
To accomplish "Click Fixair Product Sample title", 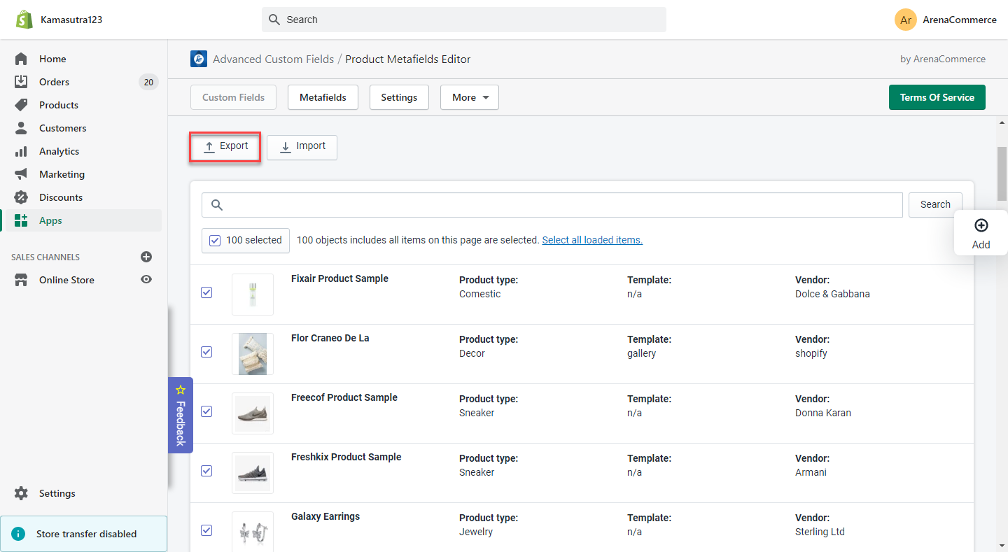I will [339, 278].
